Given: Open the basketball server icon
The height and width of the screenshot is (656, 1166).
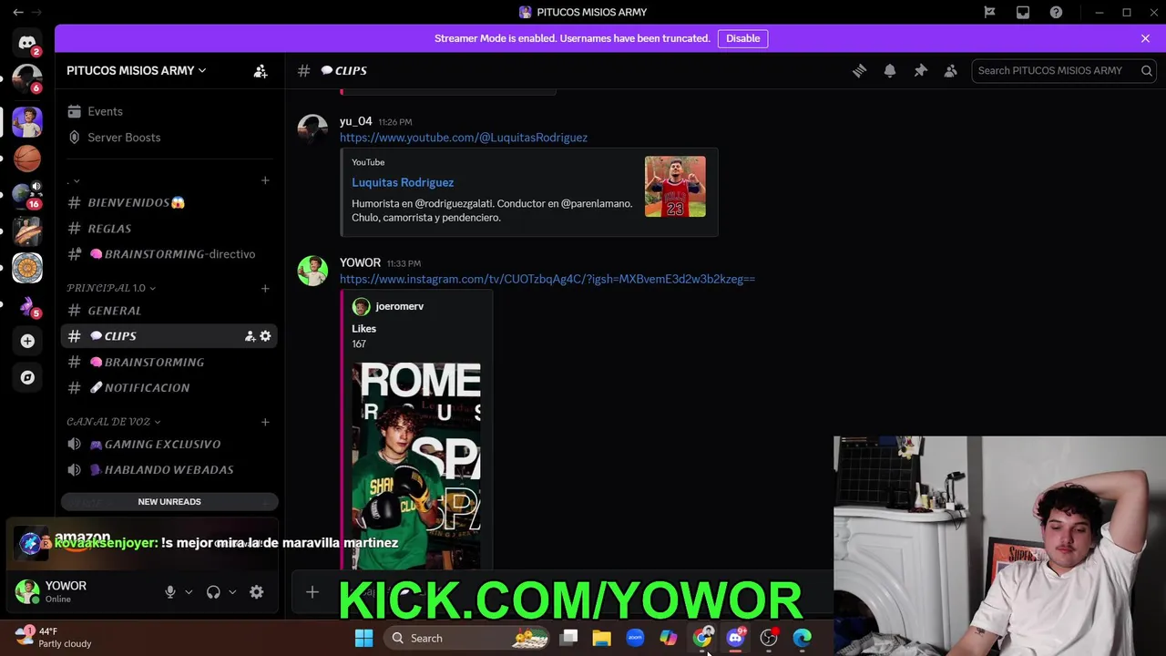Looking at the screenshot, I should point(27,159).
